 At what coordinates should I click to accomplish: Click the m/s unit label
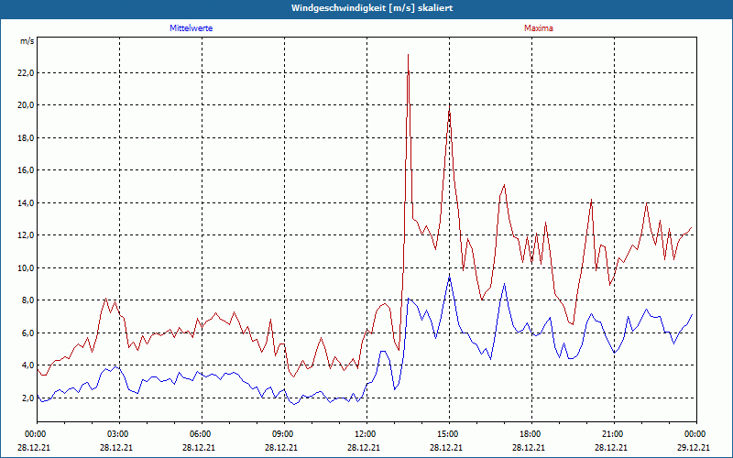coord(27,41)
